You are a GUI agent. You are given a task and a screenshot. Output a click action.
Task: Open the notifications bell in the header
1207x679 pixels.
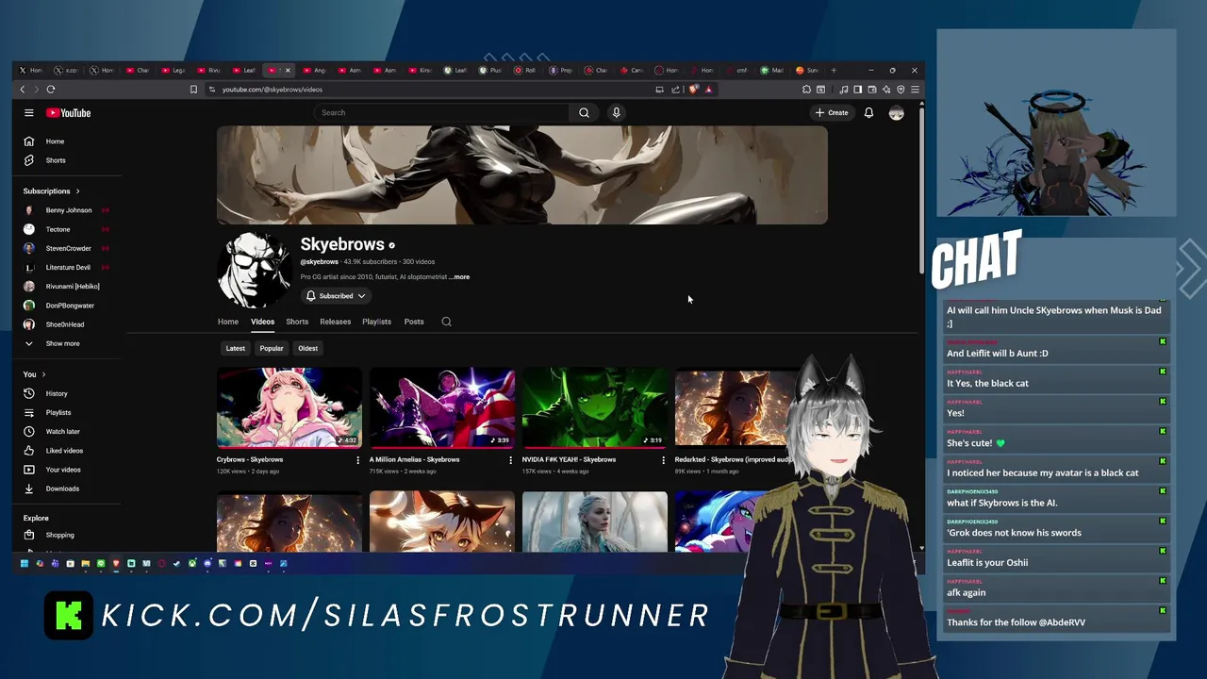pyautogui.click(x=868, y=113)
